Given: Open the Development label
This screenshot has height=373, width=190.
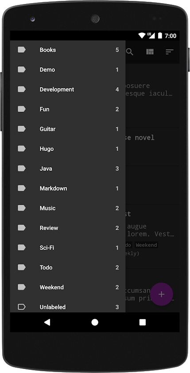Looking at the screenshot, I should click(68, 89).
